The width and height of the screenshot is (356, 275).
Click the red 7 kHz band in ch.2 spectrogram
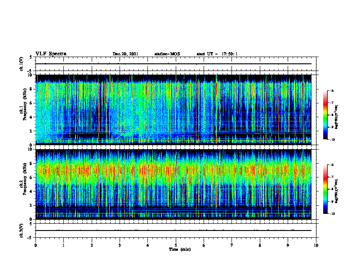(174, 171)
